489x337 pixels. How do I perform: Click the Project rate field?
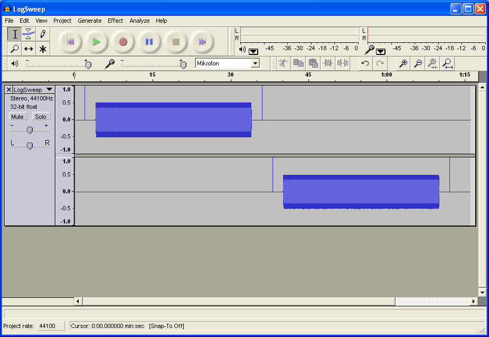(x=51, y=326)
